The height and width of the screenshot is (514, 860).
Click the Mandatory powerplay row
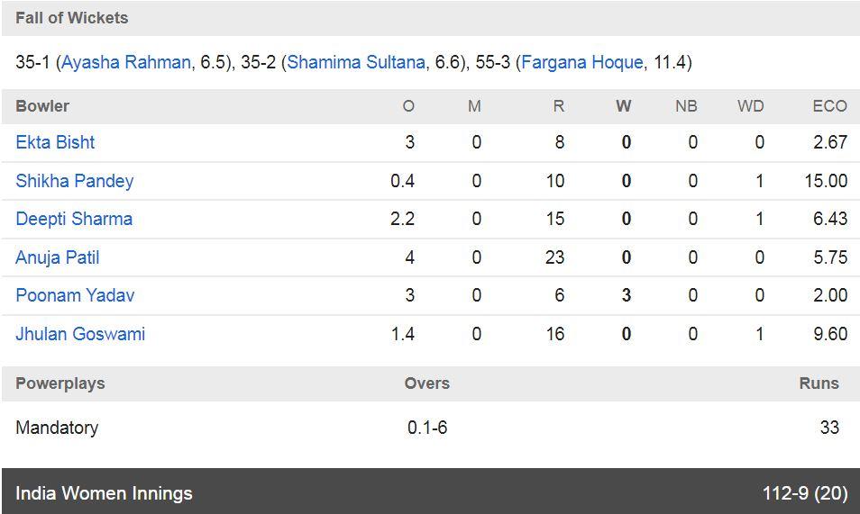coord(430,428)
